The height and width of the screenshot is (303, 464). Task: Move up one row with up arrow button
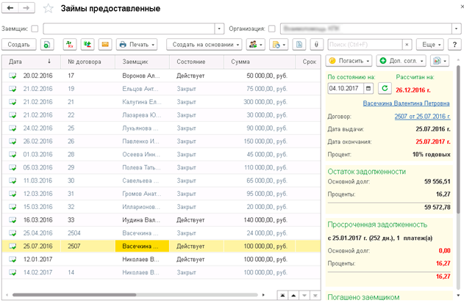coord(293,295)
